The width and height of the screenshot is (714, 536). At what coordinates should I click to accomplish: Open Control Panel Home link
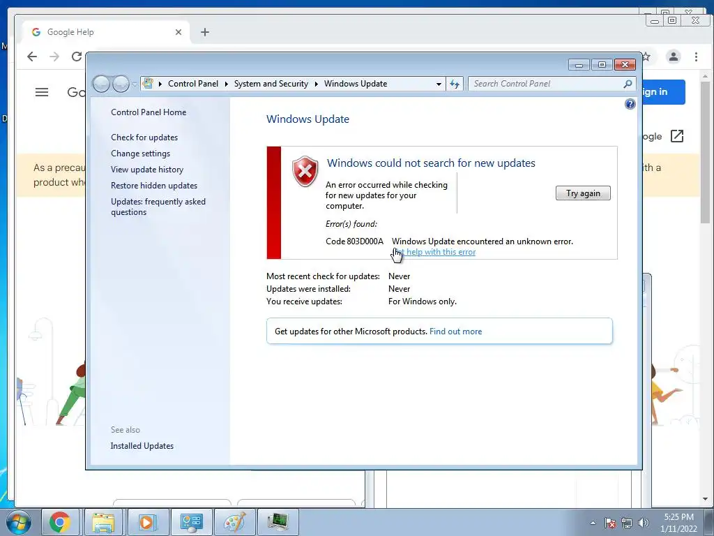[149, 112]
